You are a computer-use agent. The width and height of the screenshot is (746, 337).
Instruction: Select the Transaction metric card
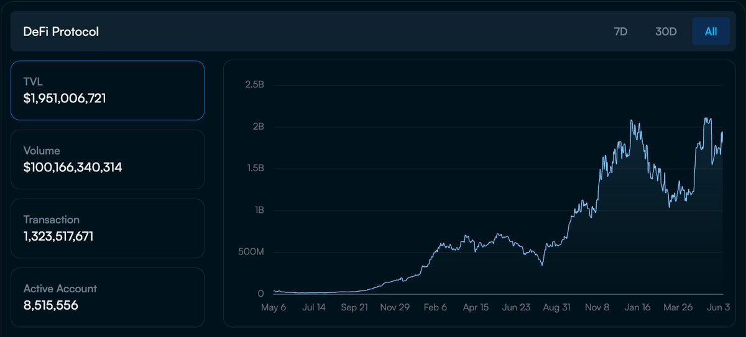[x=108, y=228]
